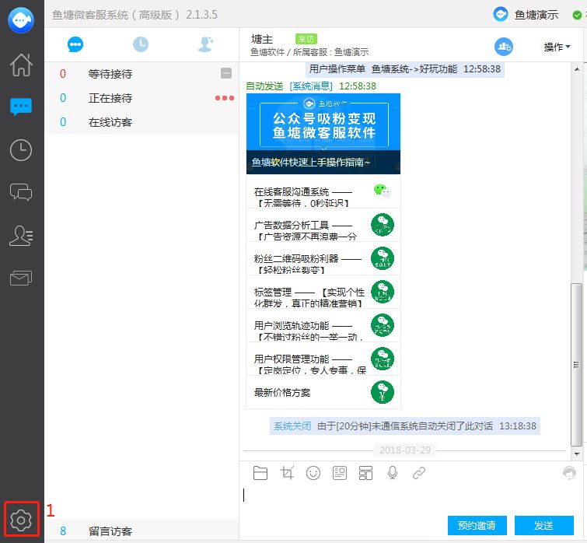Click the red dots beside 正在接待
587x543 pixels.
[x=225, y=98]
